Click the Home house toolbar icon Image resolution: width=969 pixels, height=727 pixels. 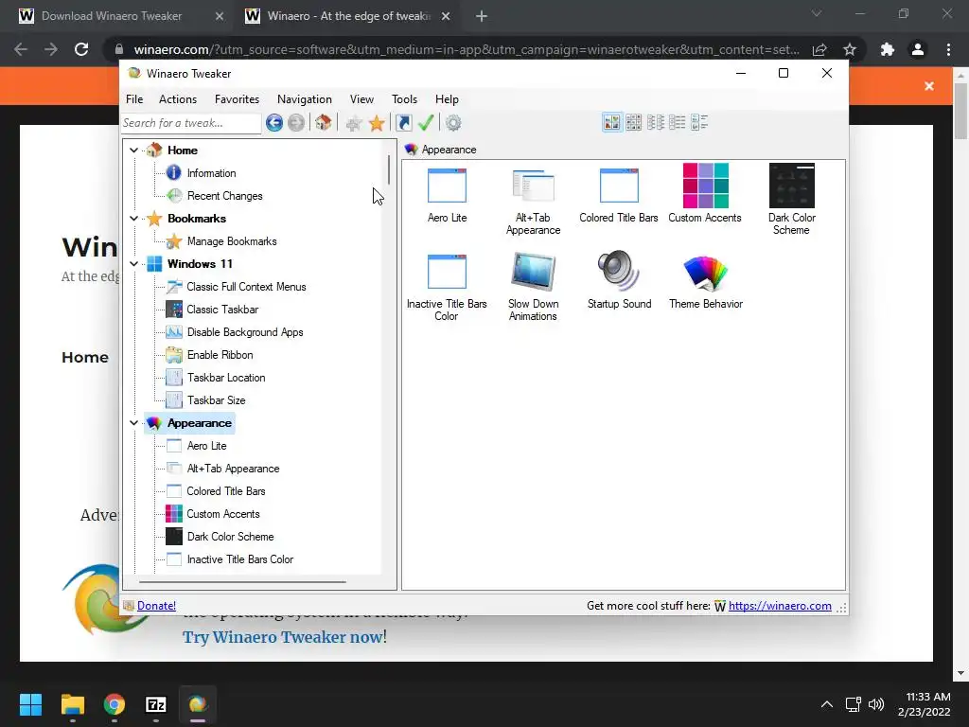pyautogui.click(x=324, y=123)
